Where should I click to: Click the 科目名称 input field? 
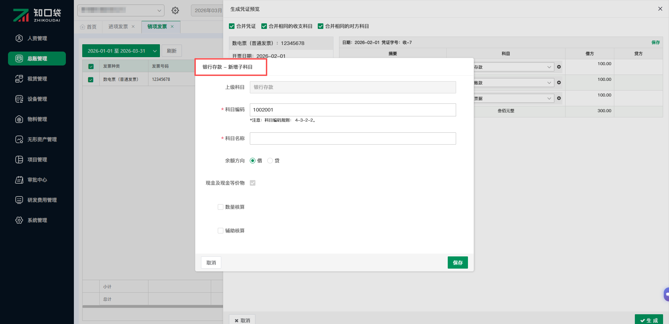353,138
